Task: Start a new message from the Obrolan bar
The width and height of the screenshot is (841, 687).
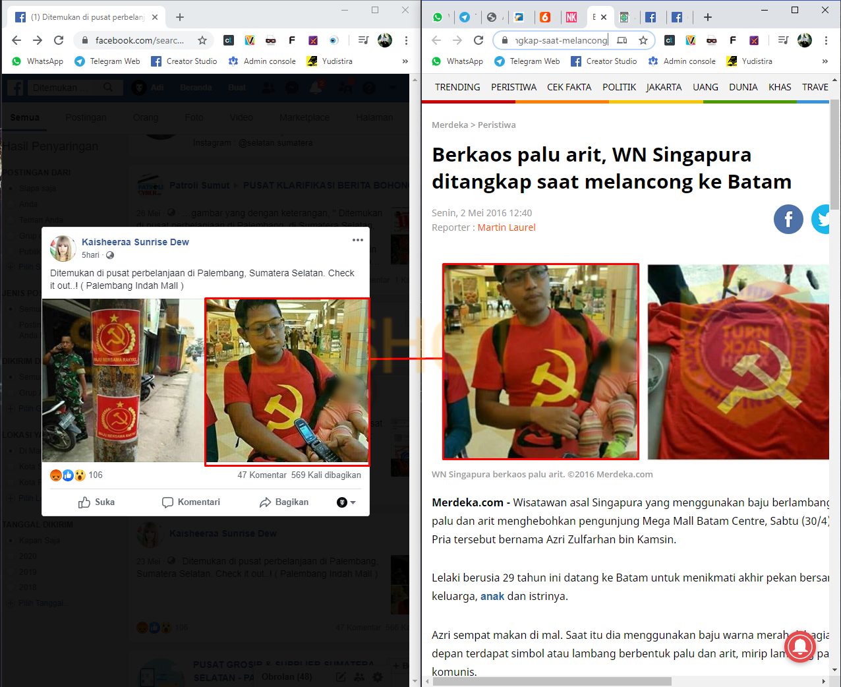Action: coord(341,676)
